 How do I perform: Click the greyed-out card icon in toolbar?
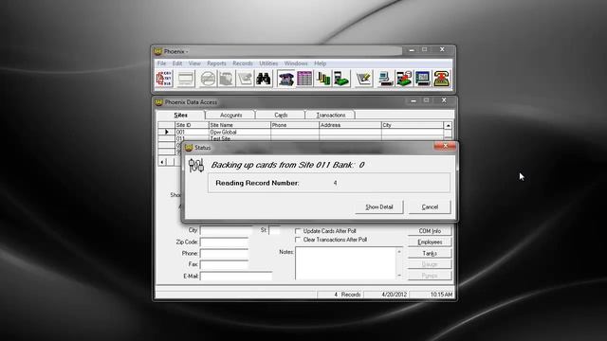[x=186, y=79]
